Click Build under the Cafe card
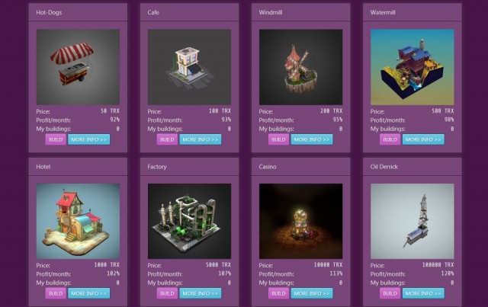The height and width of the screenshot is (307, 488). [x=167, y=139]
